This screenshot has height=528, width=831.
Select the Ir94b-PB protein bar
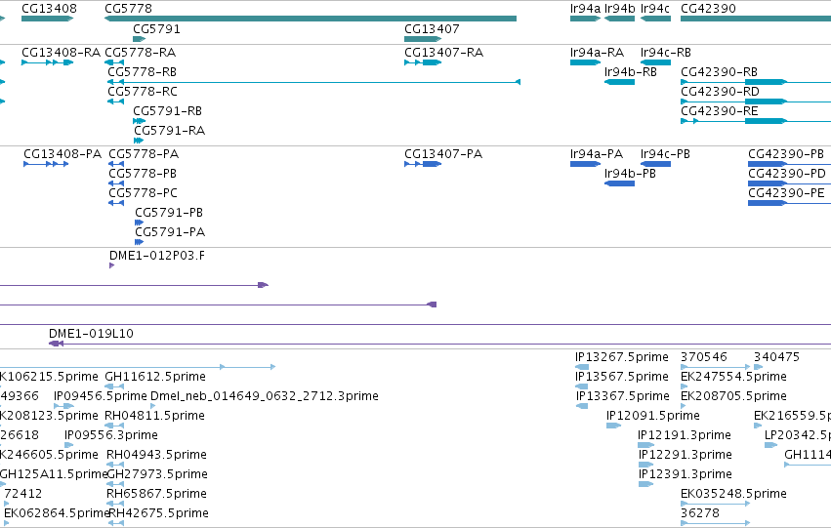pos(619,183)
